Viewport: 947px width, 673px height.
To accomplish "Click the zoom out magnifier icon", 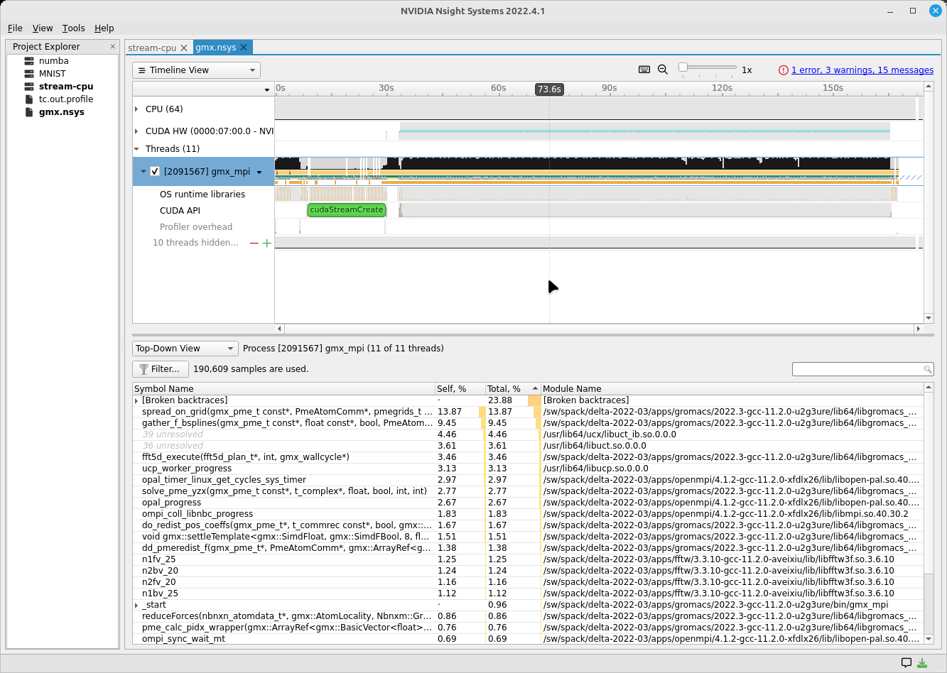I will click(x=663, y=70).
